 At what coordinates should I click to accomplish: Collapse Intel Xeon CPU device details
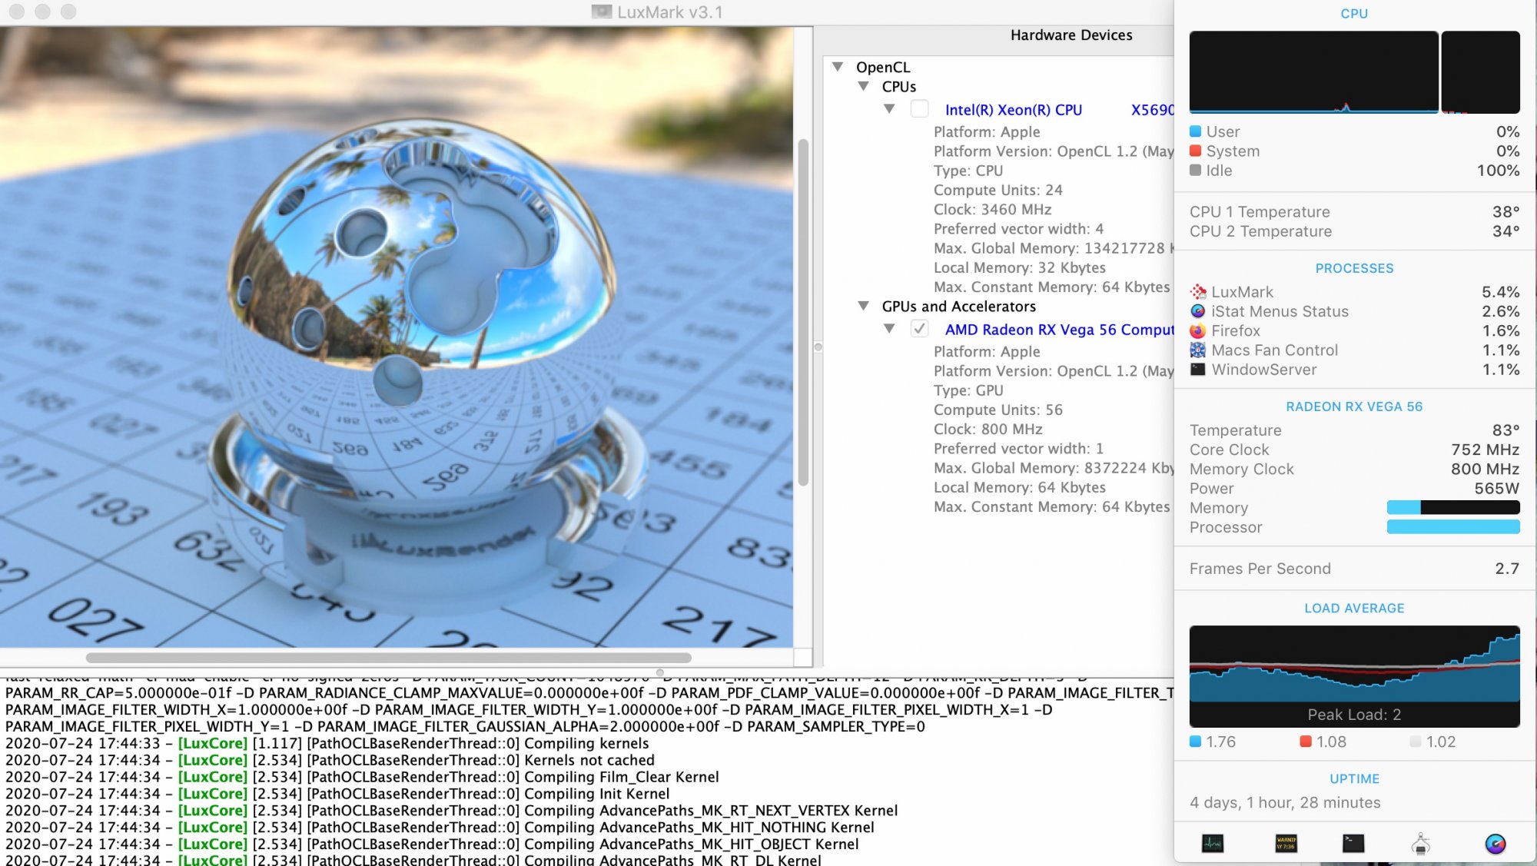point(889,109)
